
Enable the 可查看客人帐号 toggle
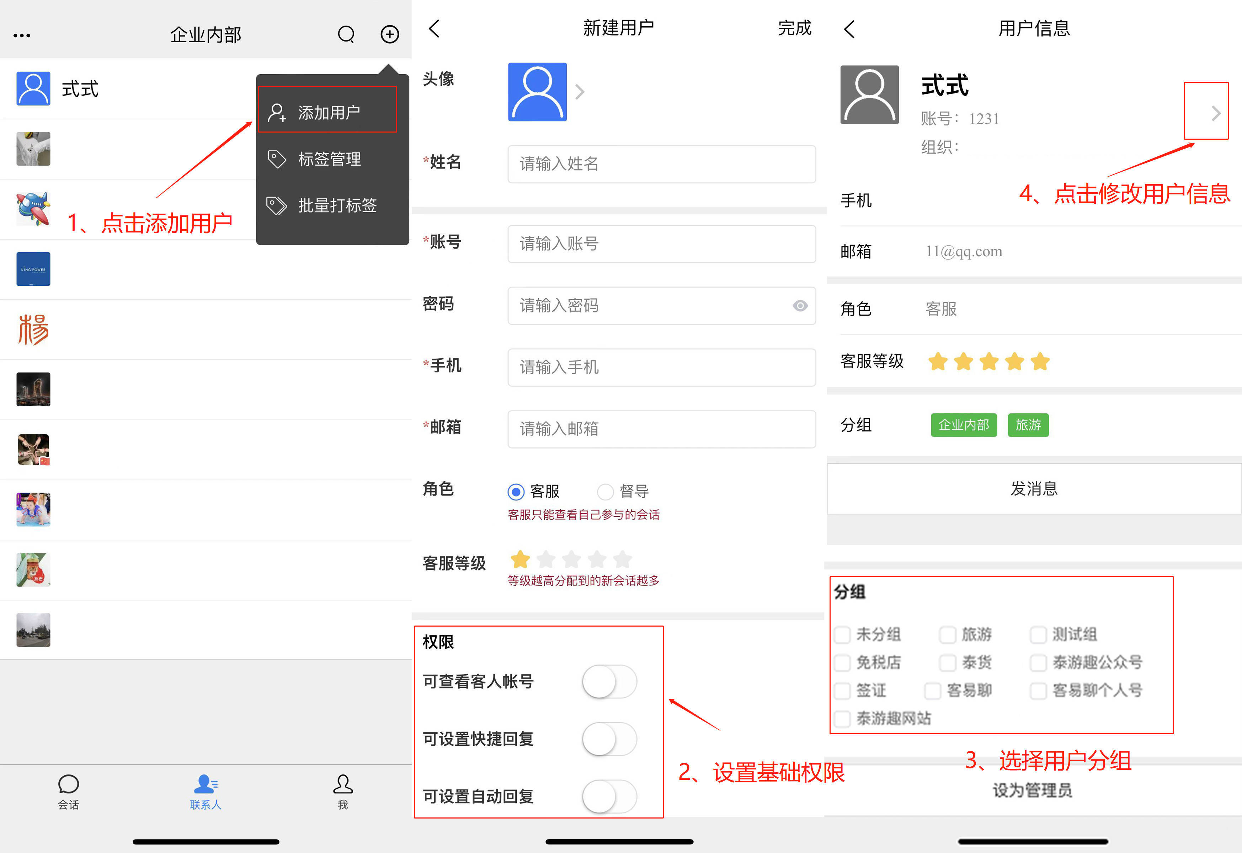(x=608, y=681)
